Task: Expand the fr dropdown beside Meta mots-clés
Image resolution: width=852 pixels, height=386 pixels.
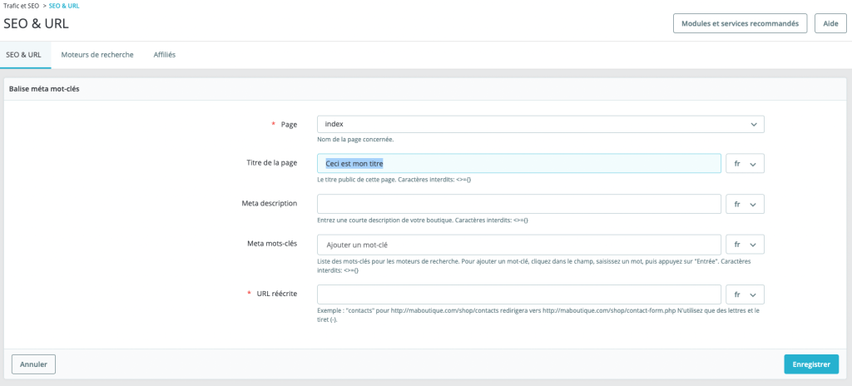Action: pos(745,245)
